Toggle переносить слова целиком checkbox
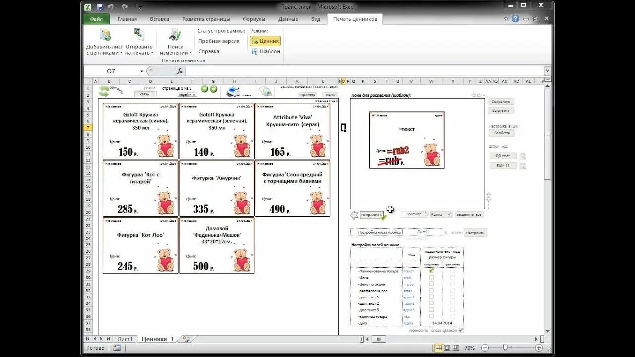This screenshot has width=635, height=357. (x=461, y=330)
